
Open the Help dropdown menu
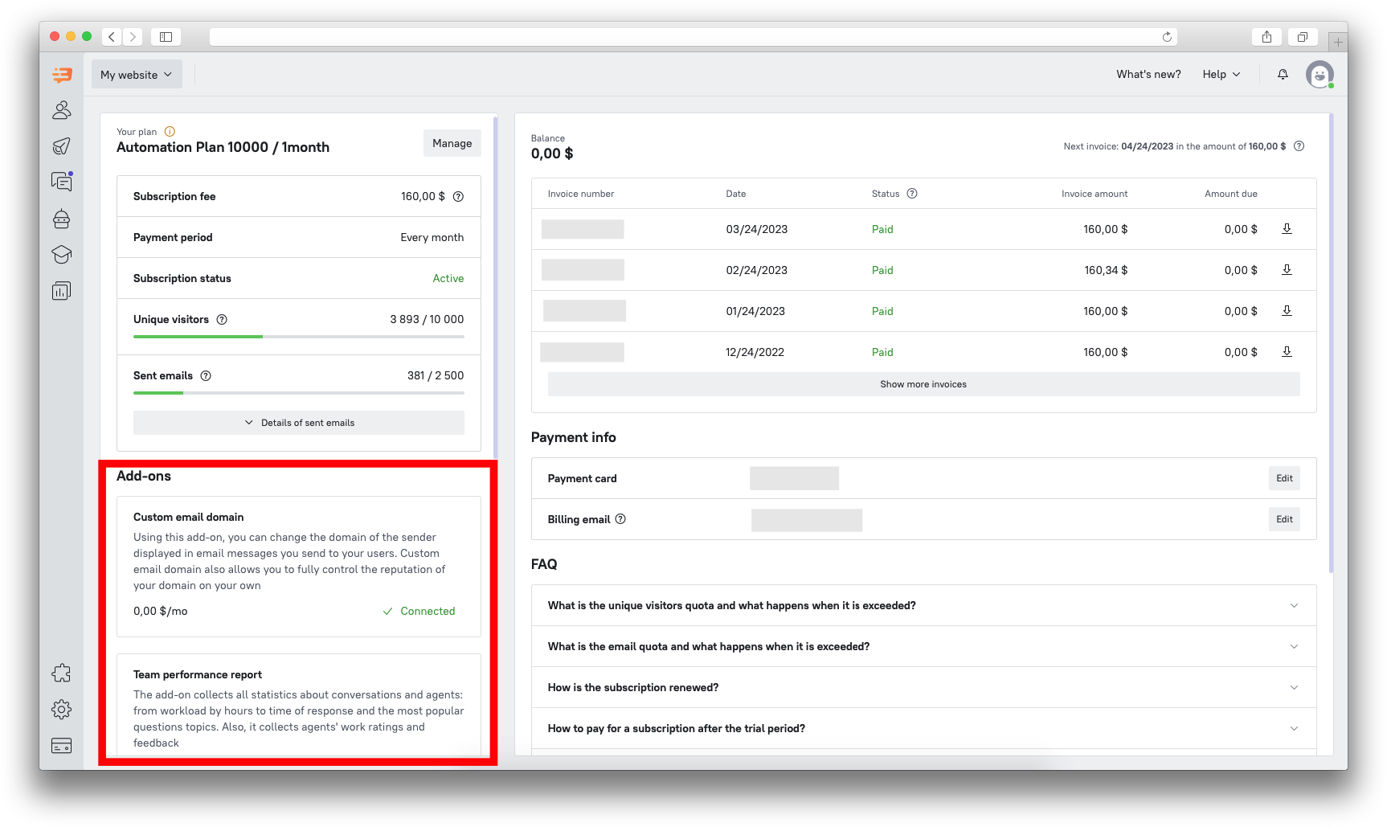(x=1221, y=75)
